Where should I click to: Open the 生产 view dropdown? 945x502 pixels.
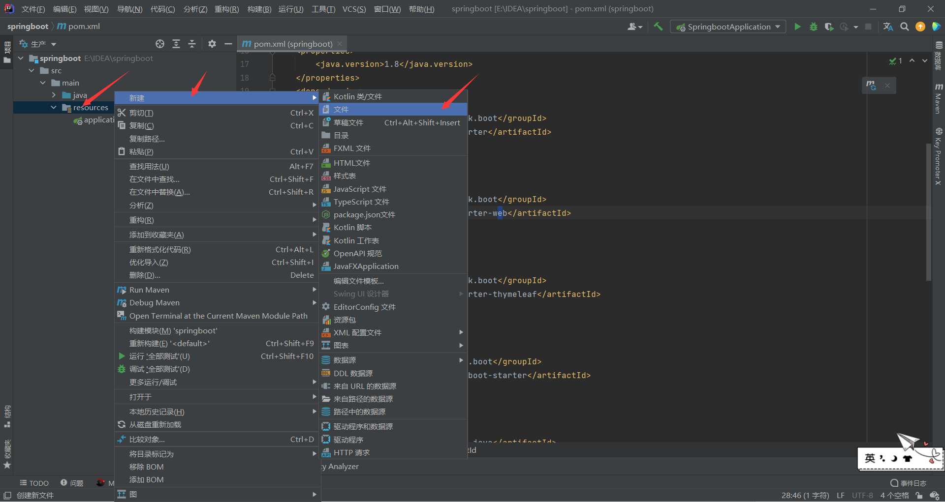pos(38,44)
